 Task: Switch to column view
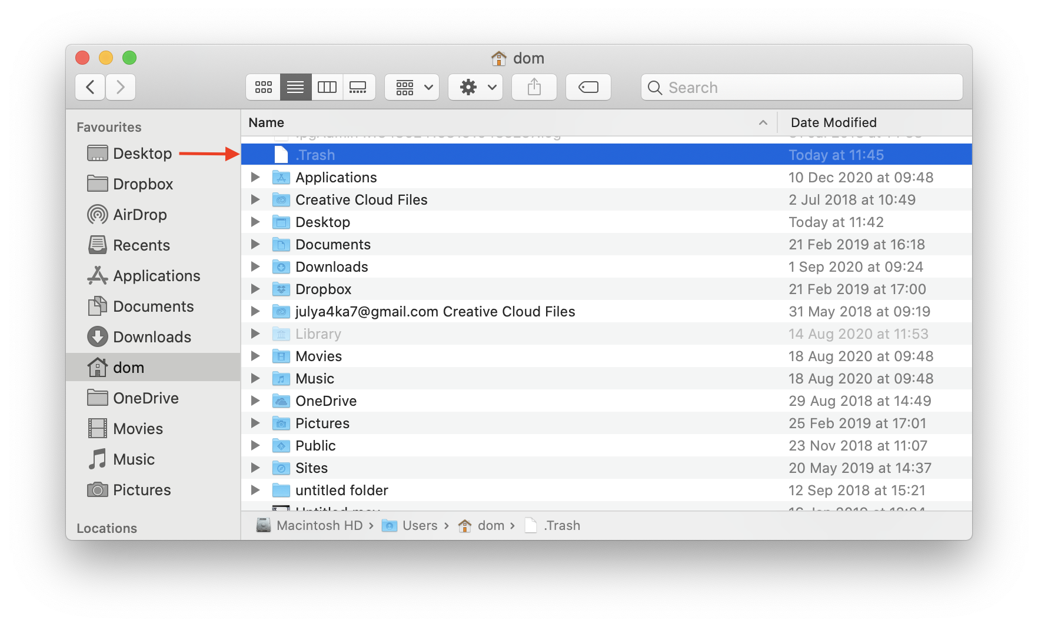pos(328,86)
